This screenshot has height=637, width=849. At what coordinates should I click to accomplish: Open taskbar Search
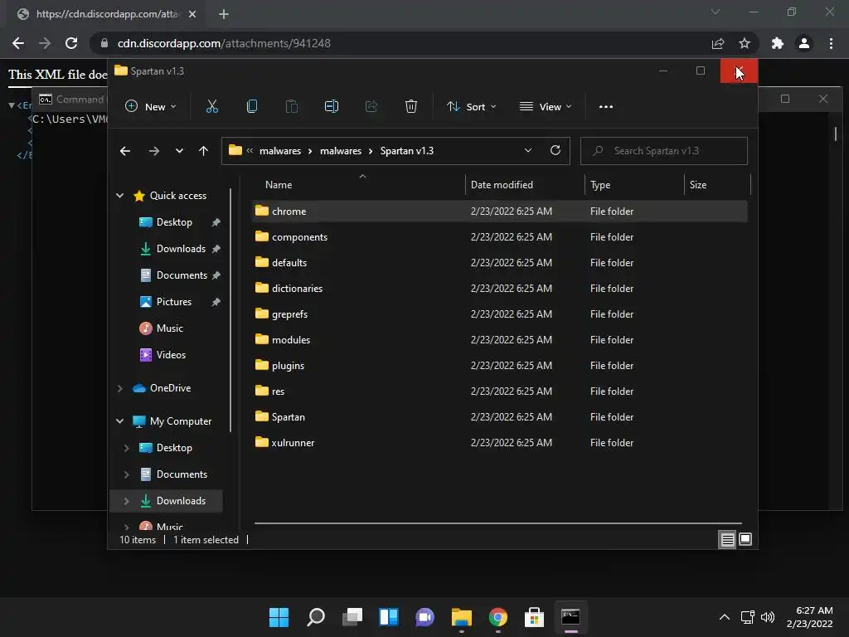[x=316, y=617]
